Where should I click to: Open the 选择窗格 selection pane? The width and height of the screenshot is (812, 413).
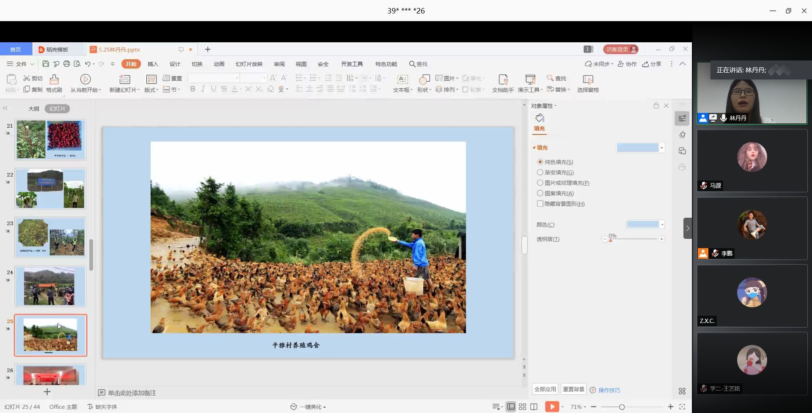click(x=588, y=79)
